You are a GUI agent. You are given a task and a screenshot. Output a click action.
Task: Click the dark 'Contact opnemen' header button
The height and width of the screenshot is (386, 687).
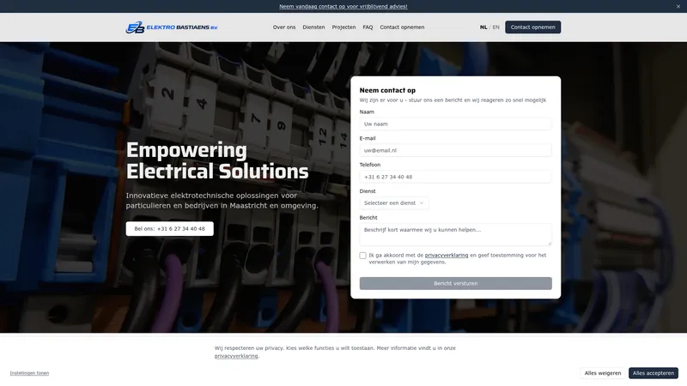click(x=532, y=27)
